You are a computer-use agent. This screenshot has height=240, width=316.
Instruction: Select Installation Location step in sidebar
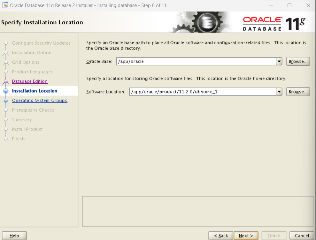coord(35,91)
